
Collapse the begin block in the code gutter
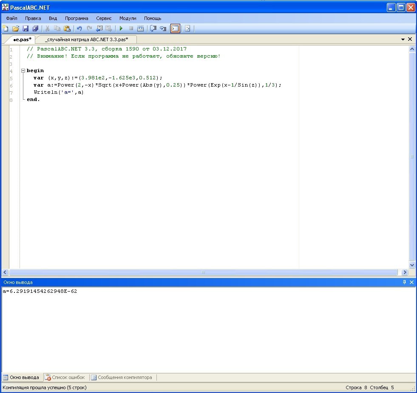[23, 71]
